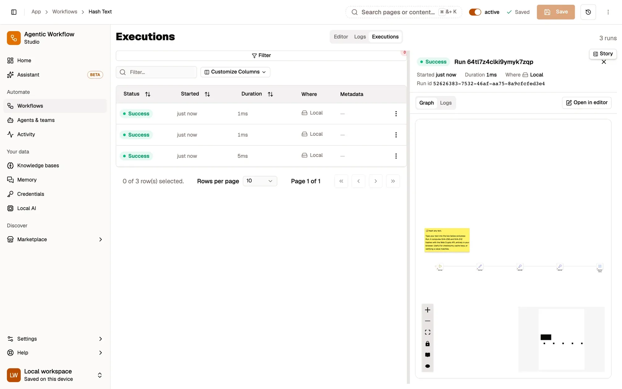Open Agents & teams

pyautogui.click(x=55, y=120)
